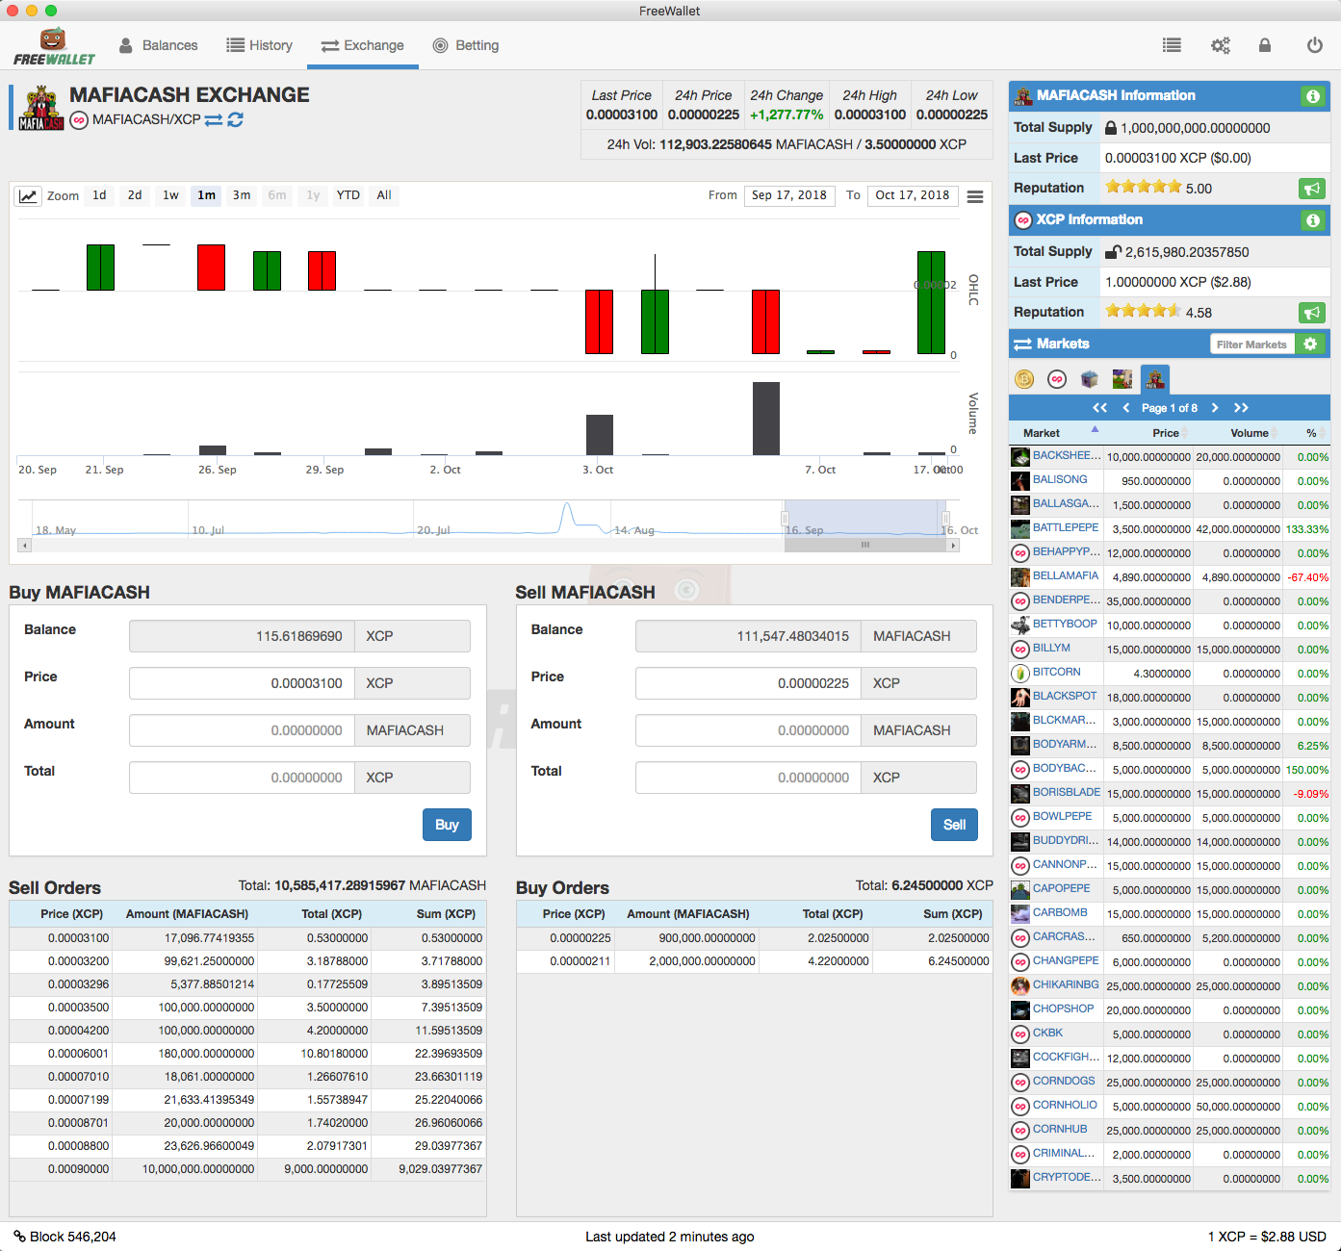Open the Betting tab
The image size is (1341, 1251).
pos(466,45)
